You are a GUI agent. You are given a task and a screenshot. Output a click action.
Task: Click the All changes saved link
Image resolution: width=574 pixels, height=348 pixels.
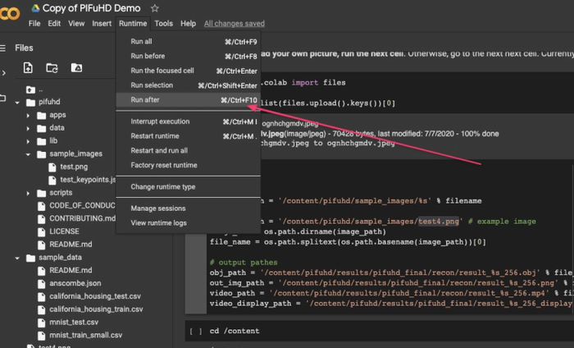tap(234, 24)
